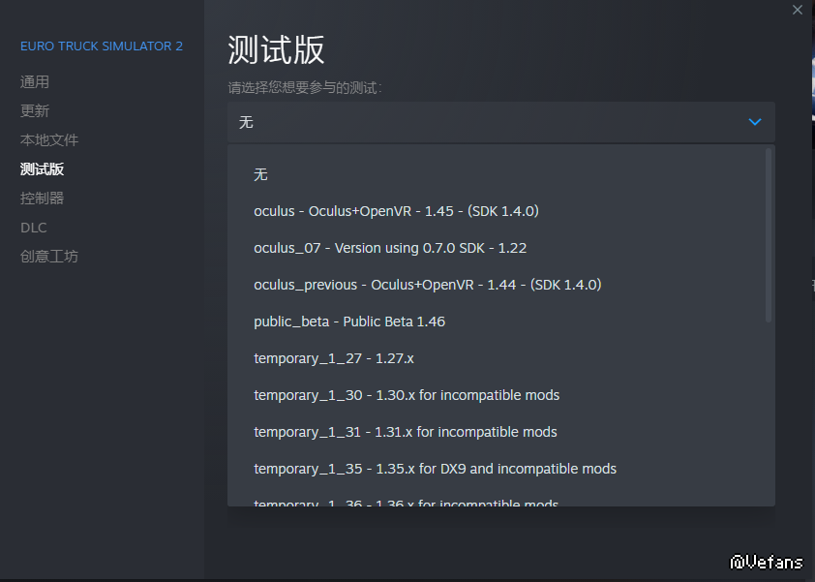
Task: Open the 通用 settings tab
Action: pyautogui.click(x=35, y=81)
